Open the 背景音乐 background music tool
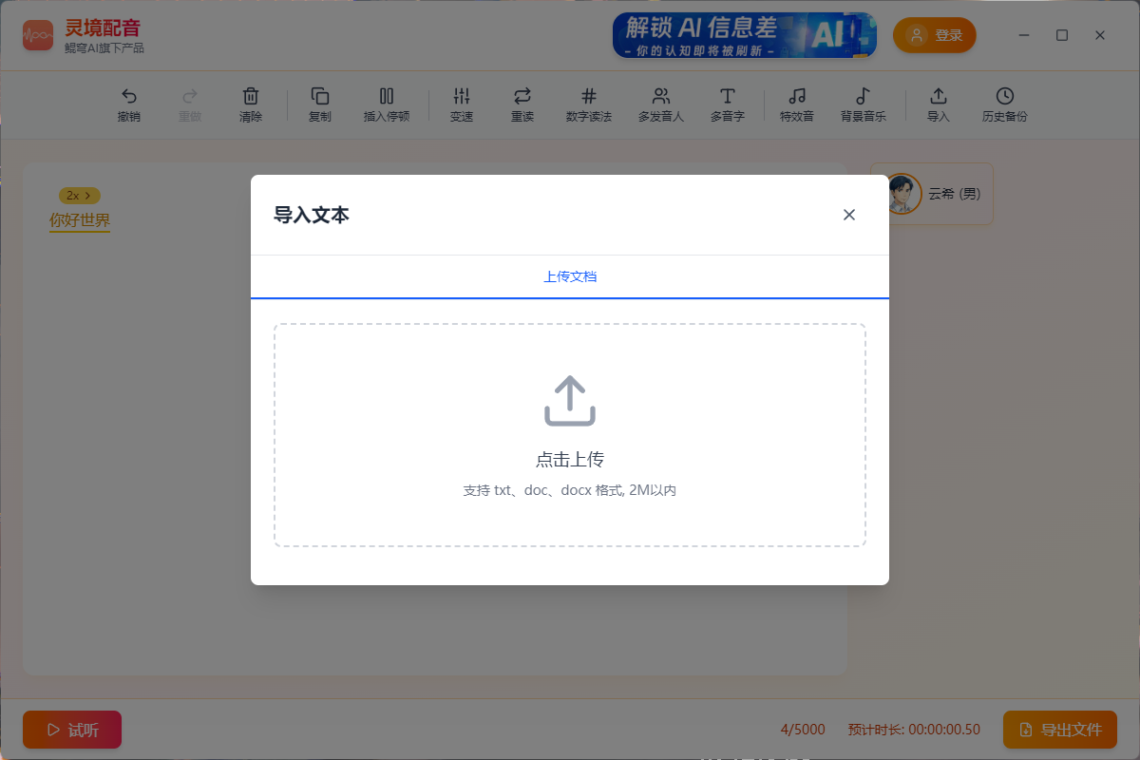This screenshot has width=1140, height=760. tap(864, 104)
